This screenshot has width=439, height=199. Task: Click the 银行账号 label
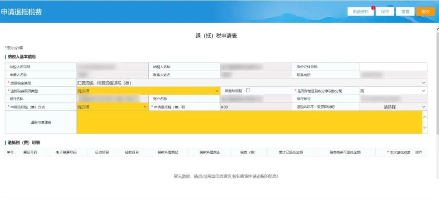click(x=304, y=98)
